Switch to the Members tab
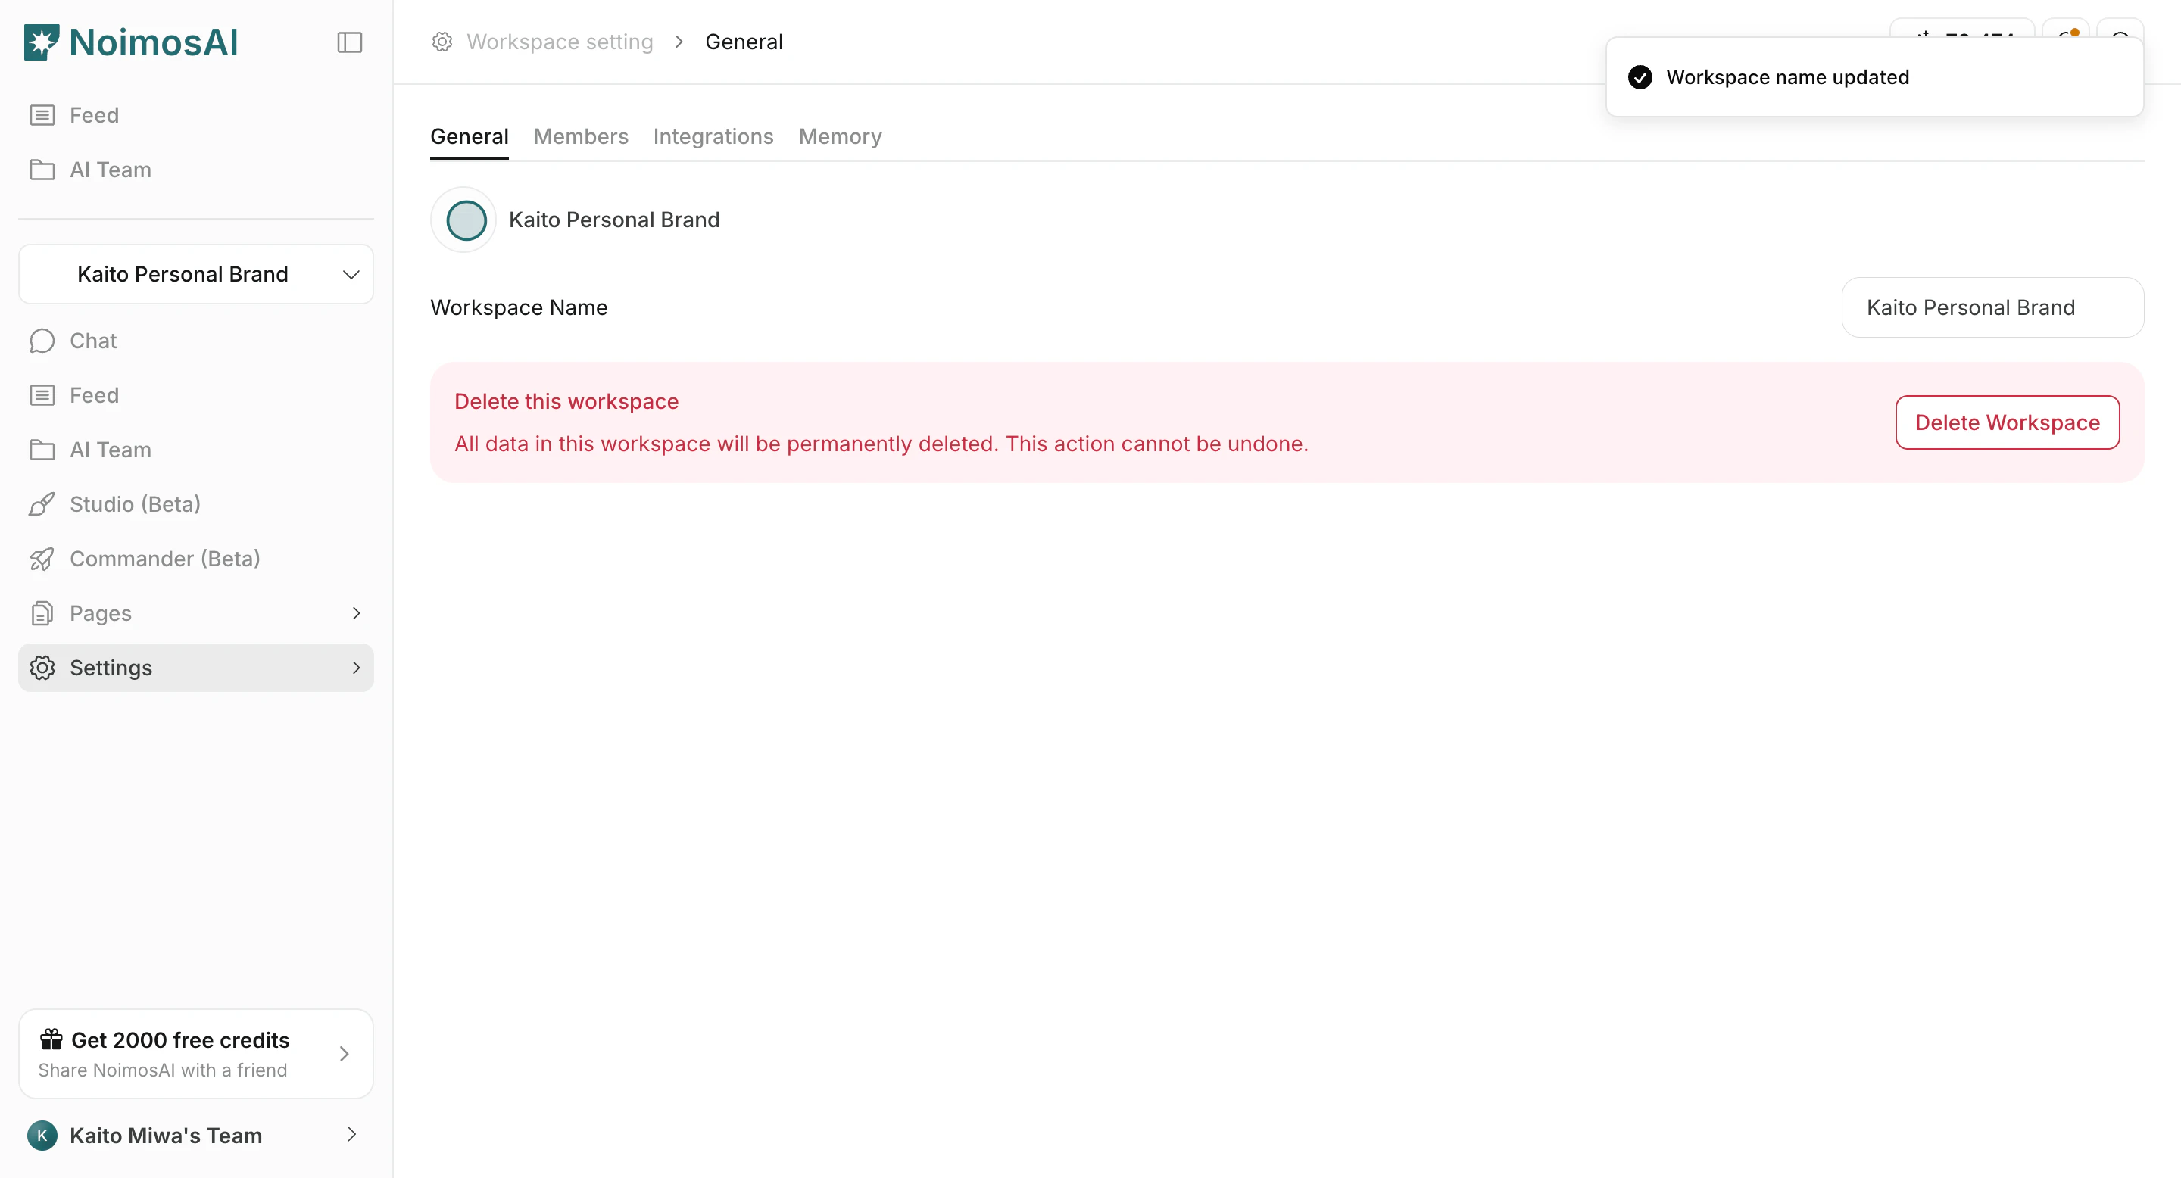Screen dimensions: 2181x1178 [581, 136]
